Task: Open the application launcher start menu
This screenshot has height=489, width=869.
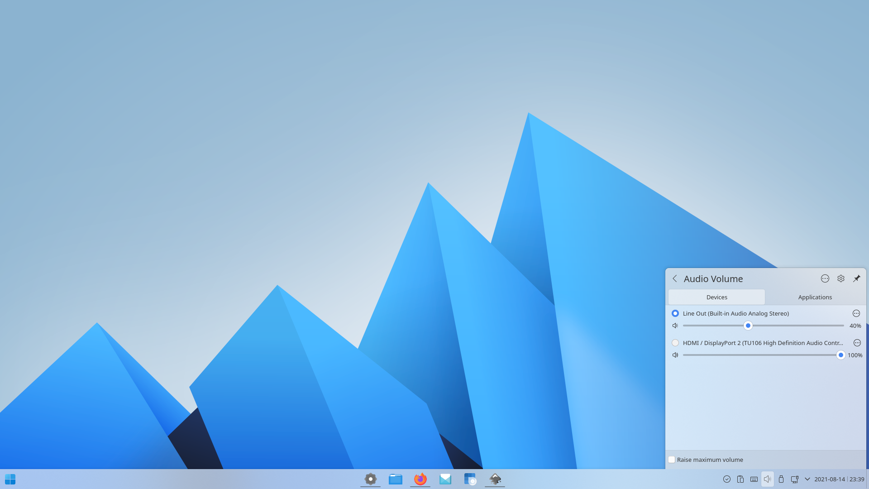Action: 10,479
